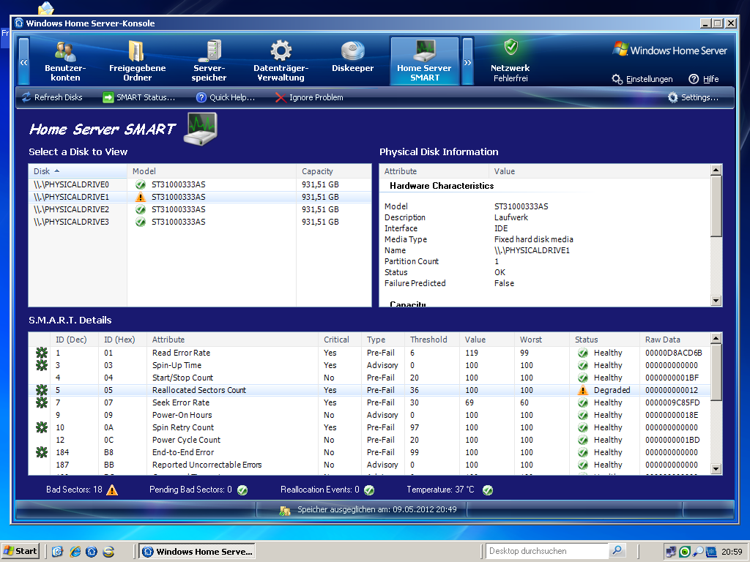Screen dimensions: 750x562
Task: Select PHYSICALDRIVE2 in the disk list
Action: pos(71,209)
